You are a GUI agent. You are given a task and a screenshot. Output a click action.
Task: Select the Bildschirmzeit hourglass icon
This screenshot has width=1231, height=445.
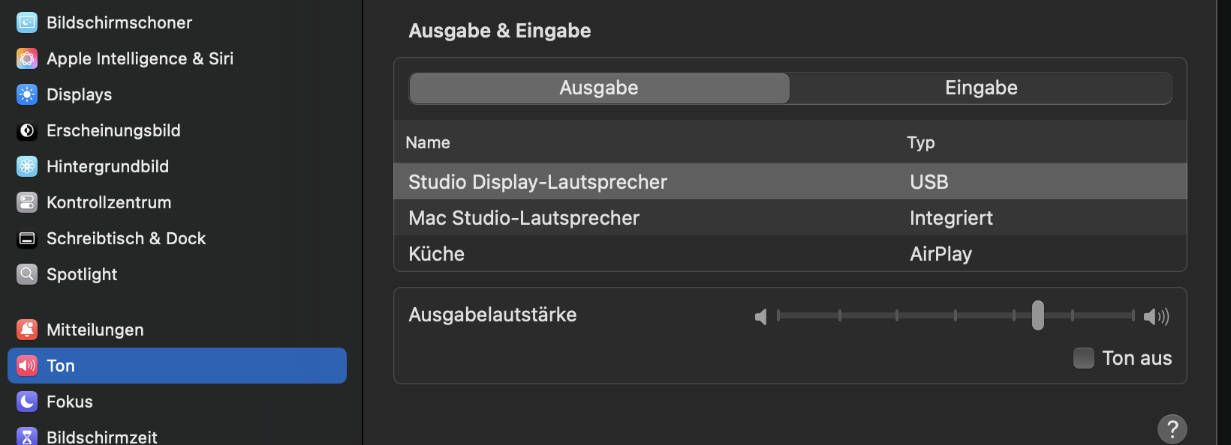pos(27,437)
